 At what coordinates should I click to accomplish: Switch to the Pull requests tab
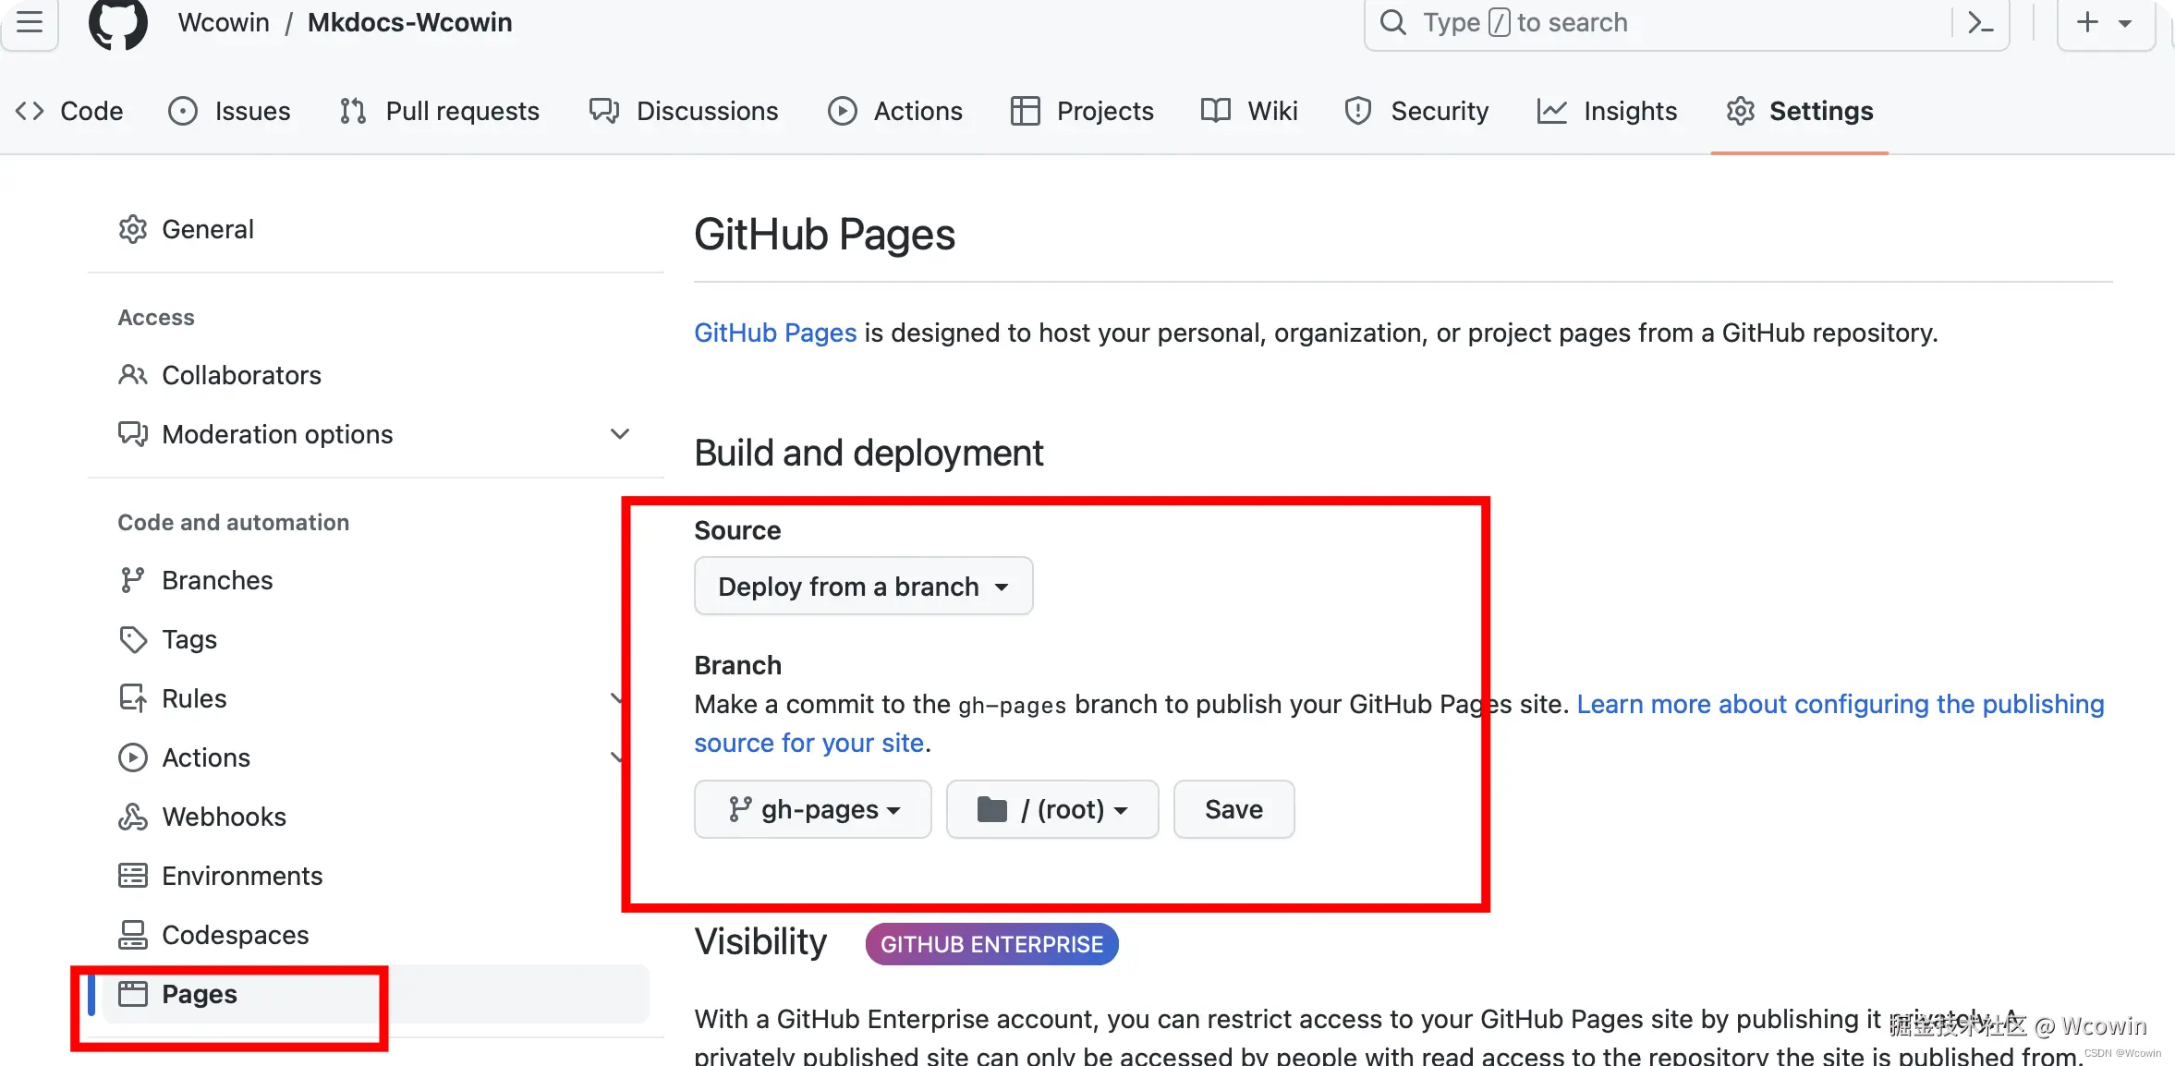(x=440, y=111)
